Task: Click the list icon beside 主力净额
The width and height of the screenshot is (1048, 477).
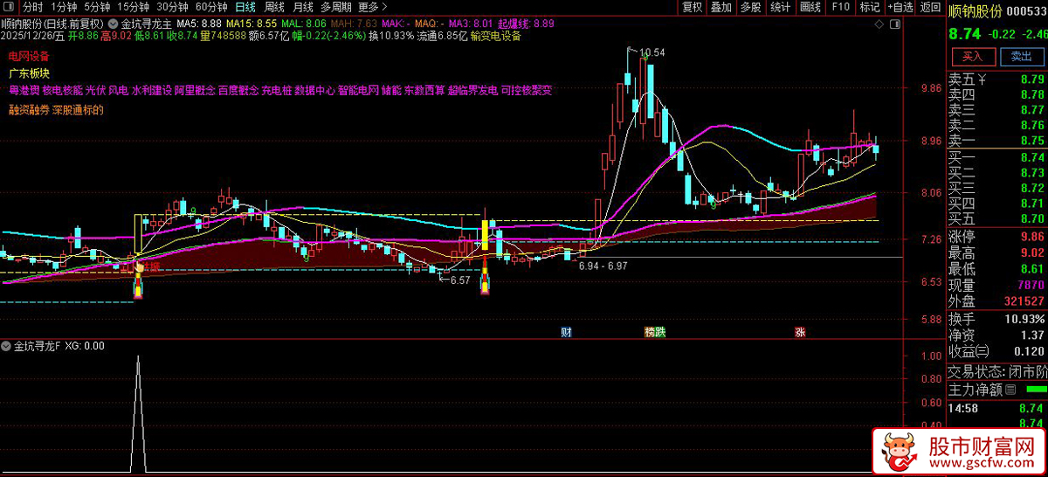Action: [x=1011, y=389]
